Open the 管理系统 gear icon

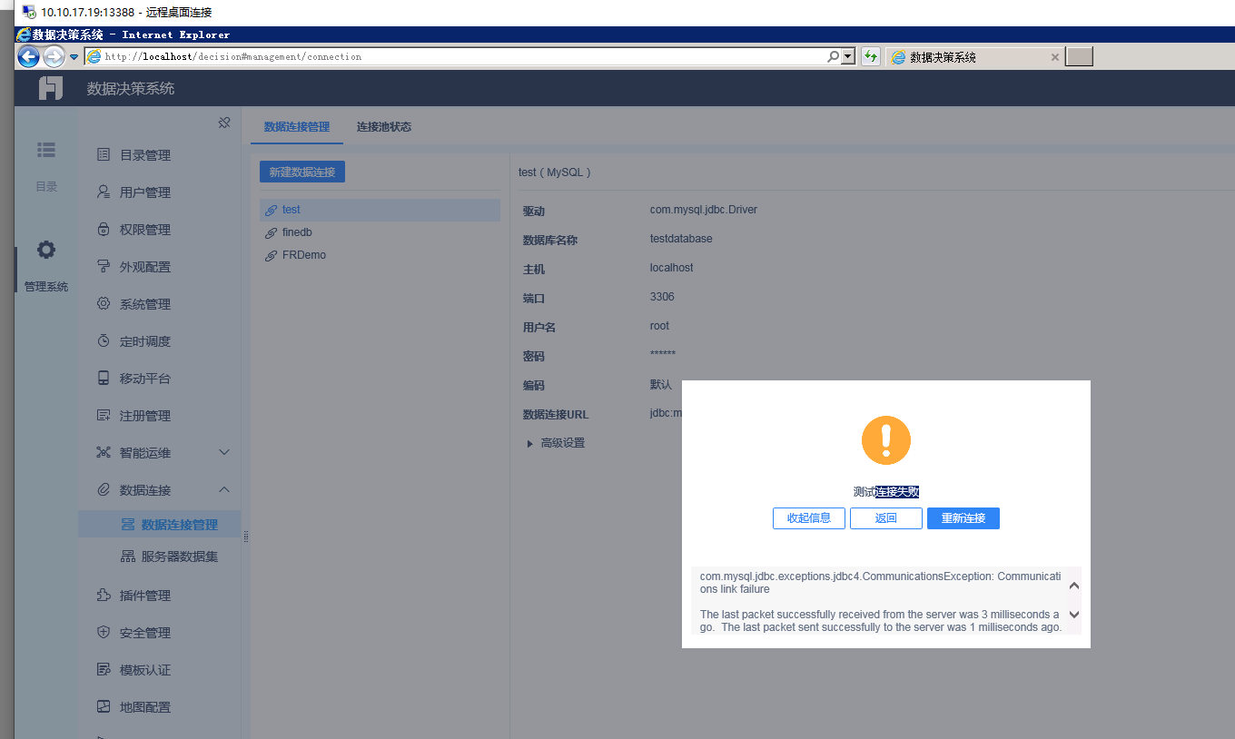click(46, 250)
